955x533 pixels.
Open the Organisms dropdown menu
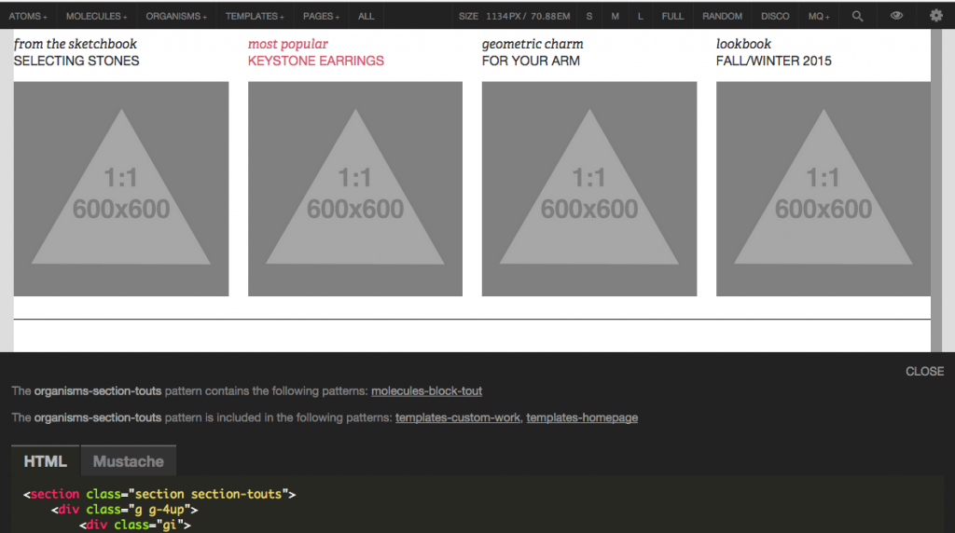pos(176,16)
